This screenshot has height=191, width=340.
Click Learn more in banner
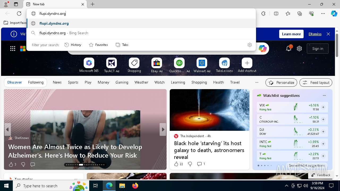[291, 34]
